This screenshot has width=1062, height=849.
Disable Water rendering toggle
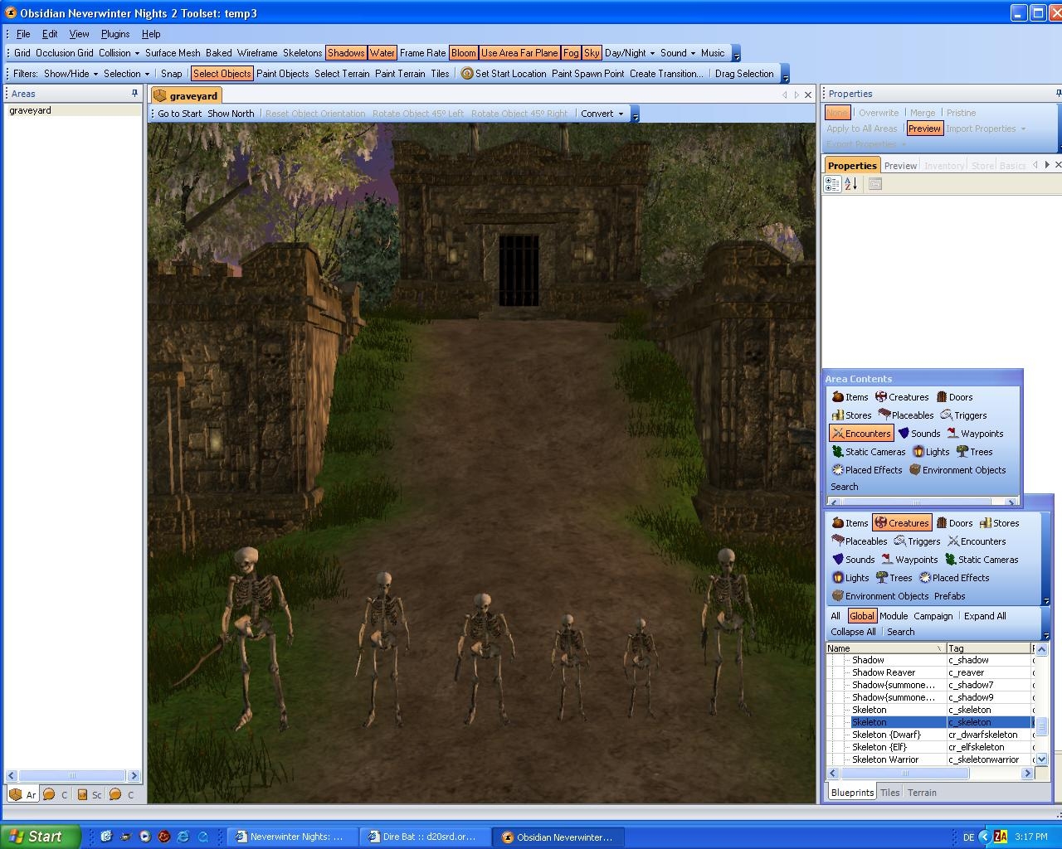click(x=382, y=53)
